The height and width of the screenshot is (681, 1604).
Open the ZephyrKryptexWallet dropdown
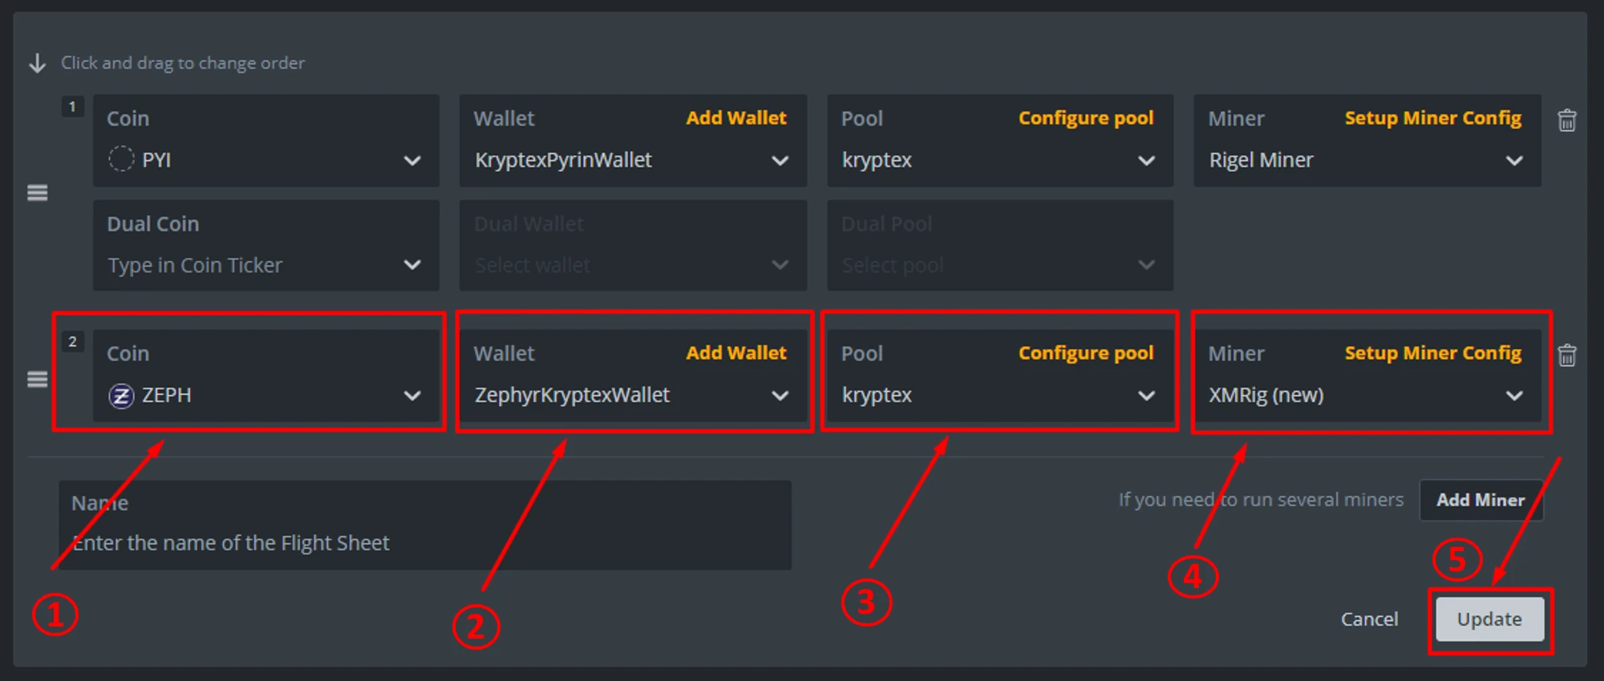(780, 396)
